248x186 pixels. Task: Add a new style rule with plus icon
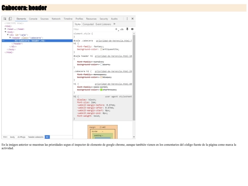(116, 29)
